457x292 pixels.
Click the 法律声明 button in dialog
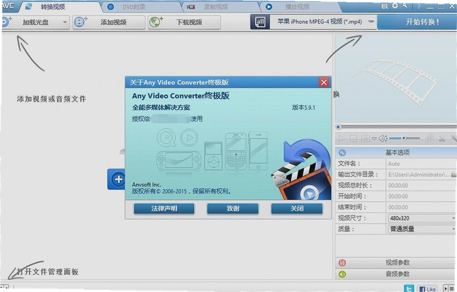click(164, 209)
